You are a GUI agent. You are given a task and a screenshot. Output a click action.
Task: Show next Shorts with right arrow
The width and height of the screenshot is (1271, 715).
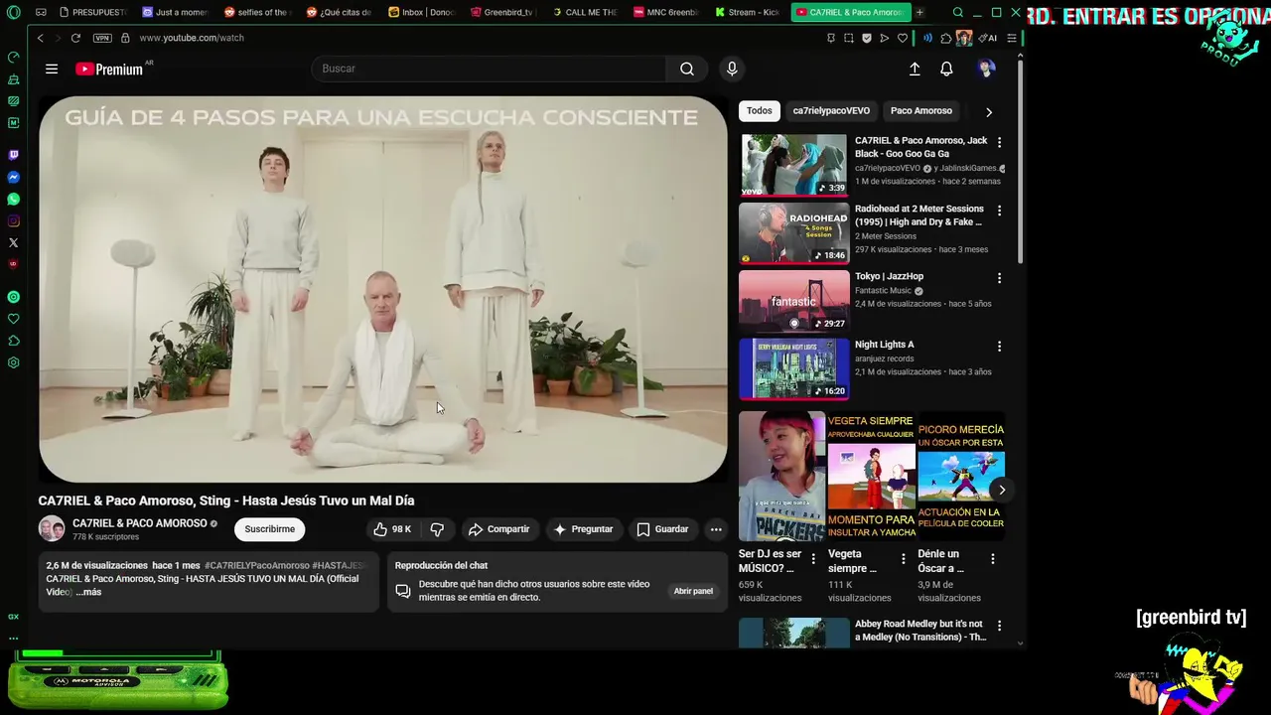click(x=1001, y=490)
